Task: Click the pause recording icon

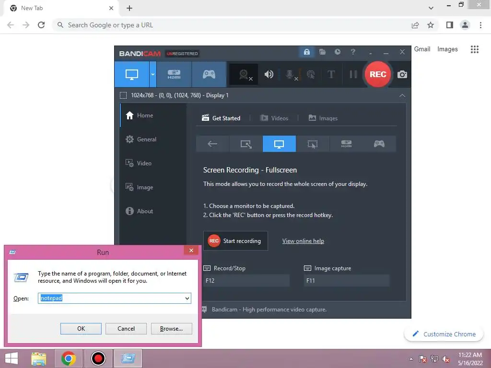Action: [x=353, y=74]
